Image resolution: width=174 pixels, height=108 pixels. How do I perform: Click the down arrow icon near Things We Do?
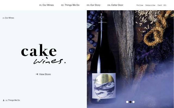4,100
